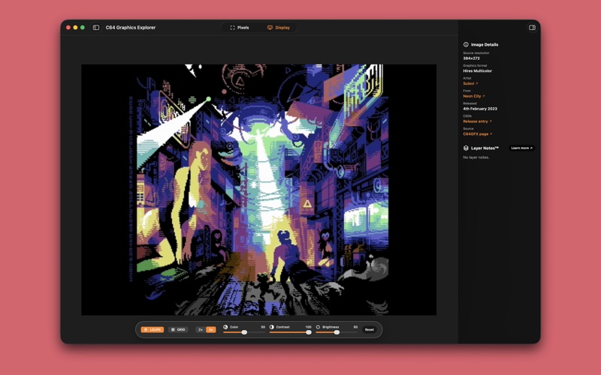Click the Brightness value 50
Screen dimensions: 601x375
[x=355, y=327]
